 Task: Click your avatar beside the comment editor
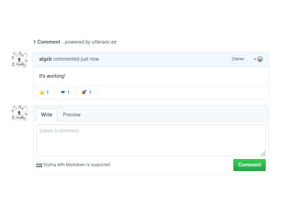tap(20, 113)
